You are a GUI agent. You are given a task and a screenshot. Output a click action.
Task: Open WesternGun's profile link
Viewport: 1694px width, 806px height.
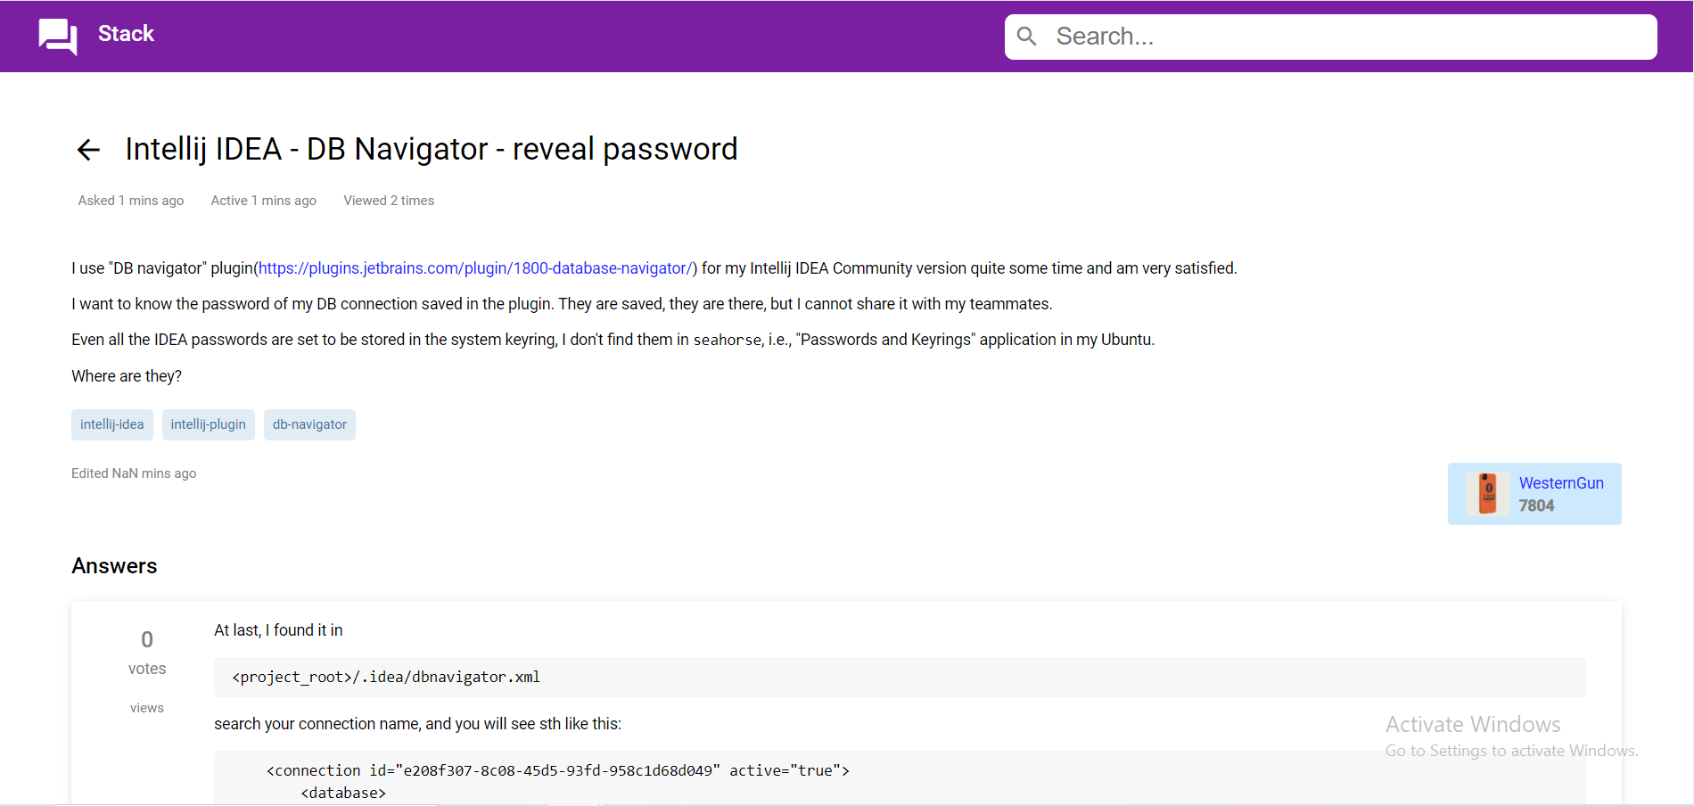point(1561,482)
